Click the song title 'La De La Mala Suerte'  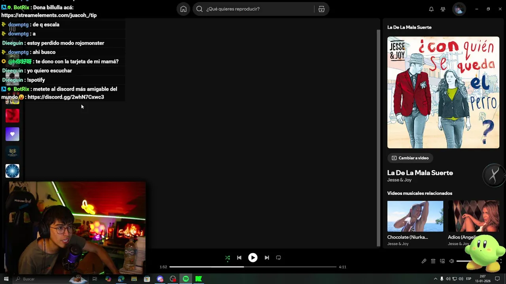click(x=420, y=173)
